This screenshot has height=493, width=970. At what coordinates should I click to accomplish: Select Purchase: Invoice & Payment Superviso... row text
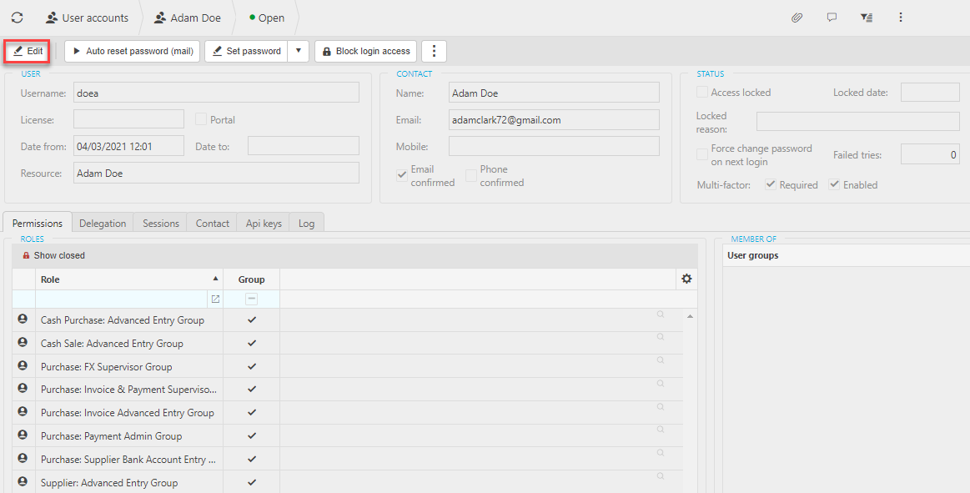point(128,389)
